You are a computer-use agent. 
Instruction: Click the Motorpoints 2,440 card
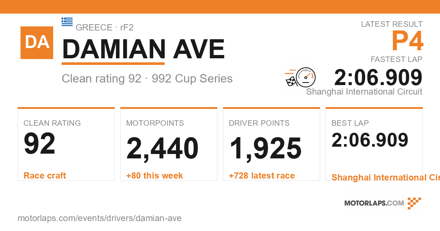click(169, 144)
